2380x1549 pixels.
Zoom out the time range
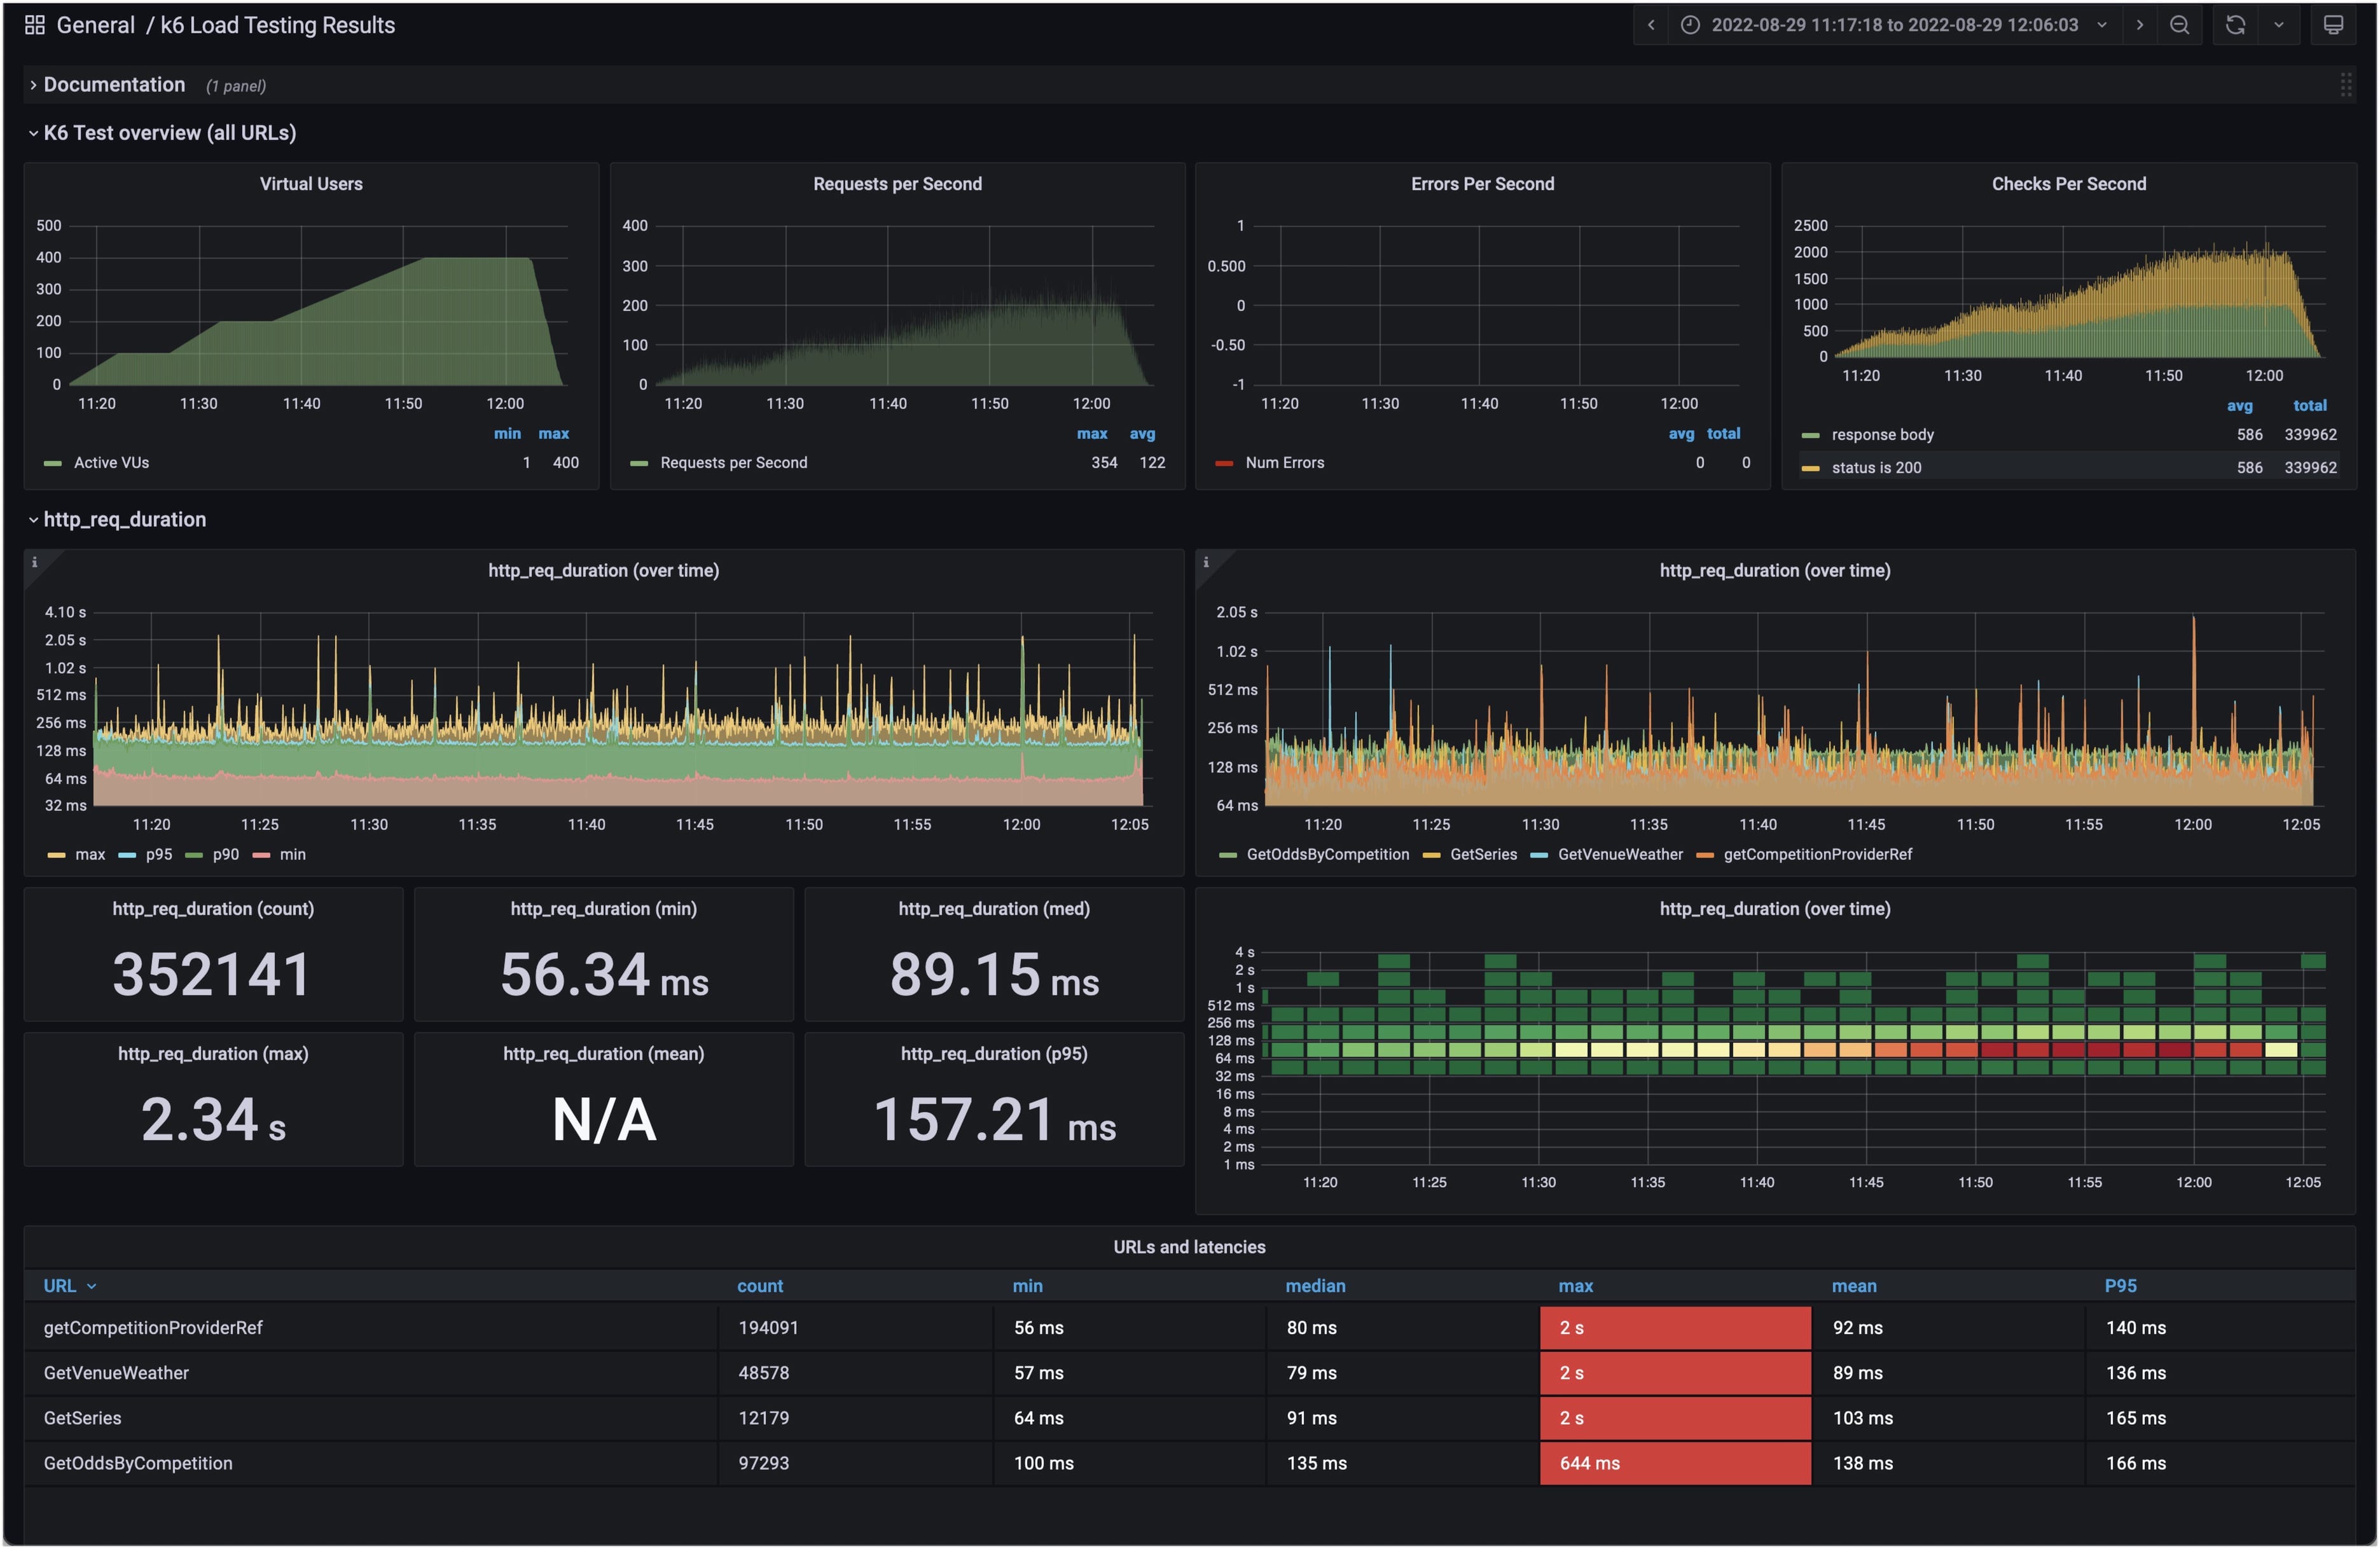coord(2179,25)
